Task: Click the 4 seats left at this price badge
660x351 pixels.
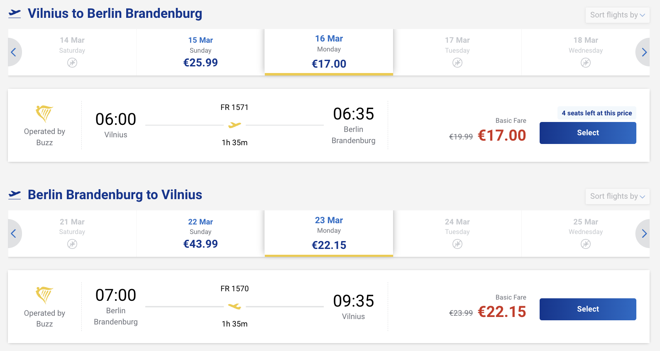Action: tap(596, 113)
